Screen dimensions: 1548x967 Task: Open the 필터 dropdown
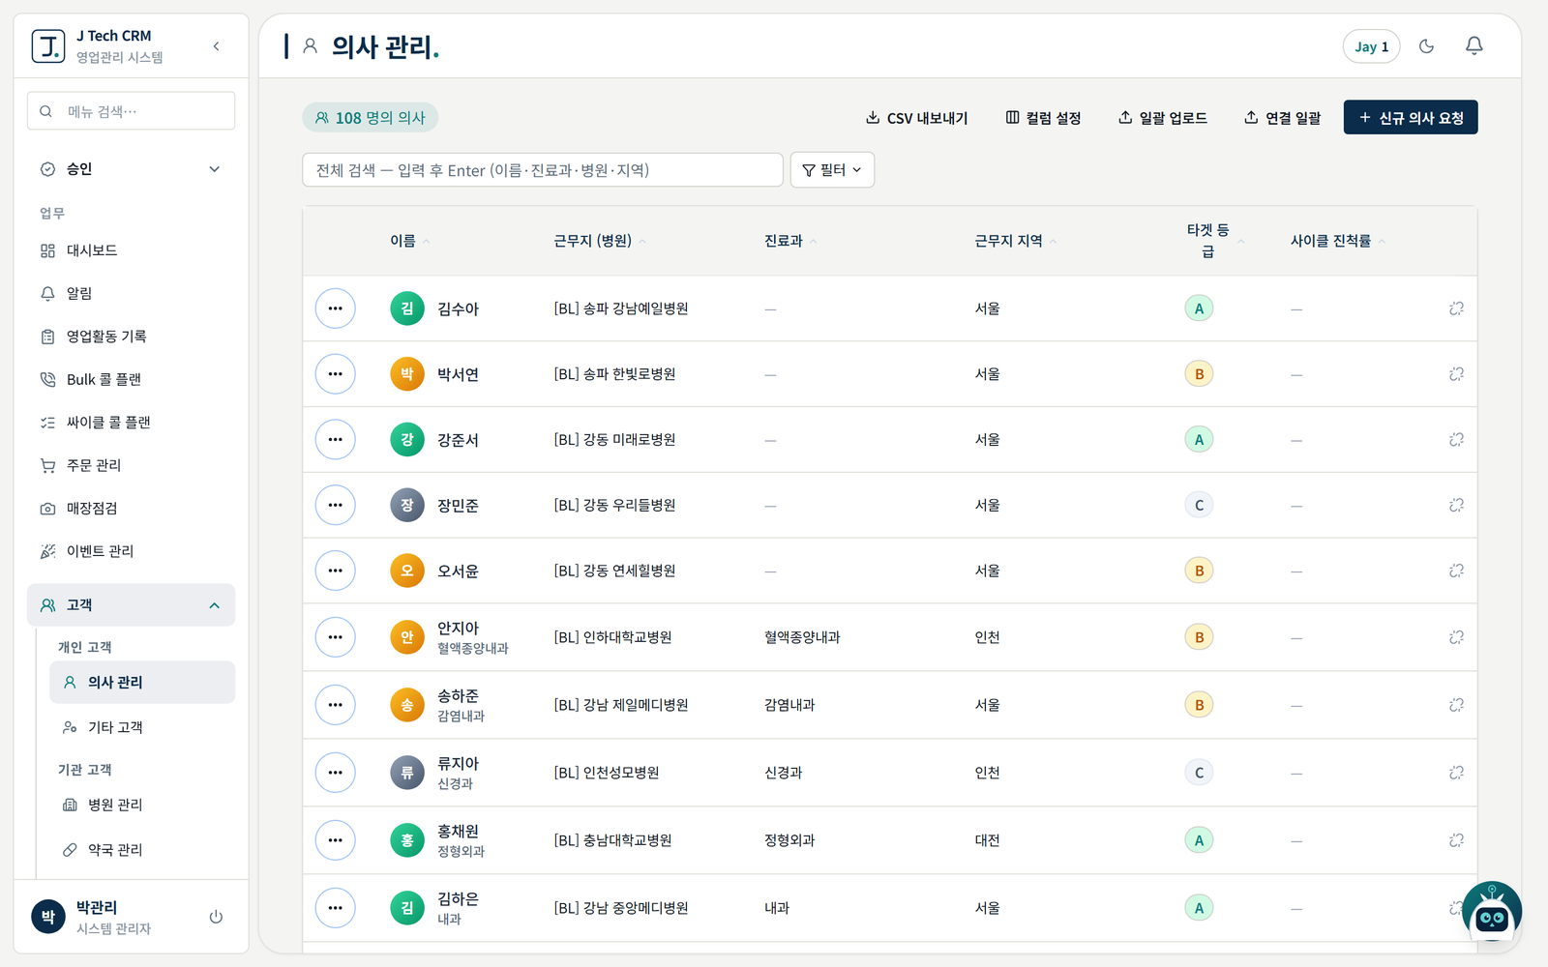tap(832, 170)
